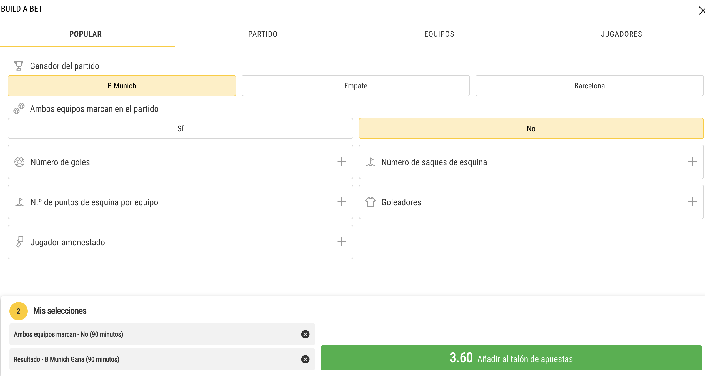Choose Sí for both teams scoring
Screen dimensions: 705x381
pyautogui.click(x=181, y=128)
